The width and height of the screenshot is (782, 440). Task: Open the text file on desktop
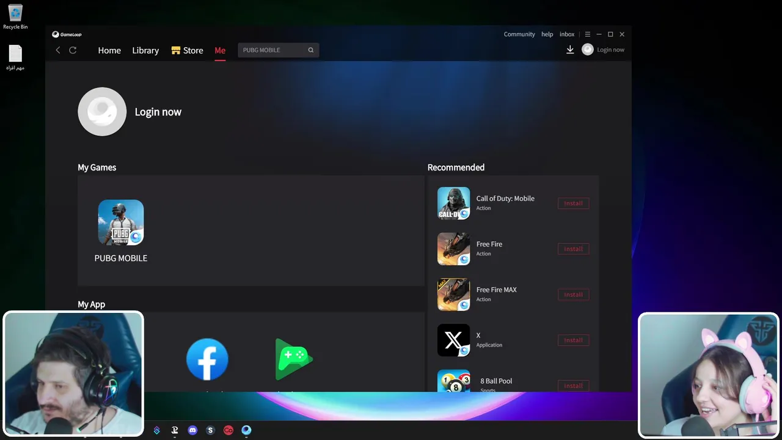click(x=15, y=58)
